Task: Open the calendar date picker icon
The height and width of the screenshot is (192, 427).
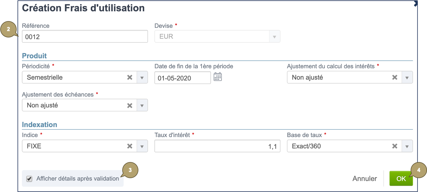Action: coord(218,77)
